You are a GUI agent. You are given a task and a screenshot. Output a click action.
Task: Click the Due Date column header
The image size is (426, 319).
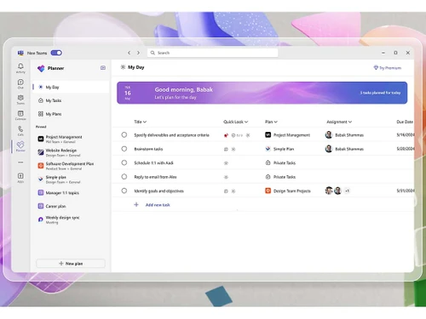[x=405, y=122]
